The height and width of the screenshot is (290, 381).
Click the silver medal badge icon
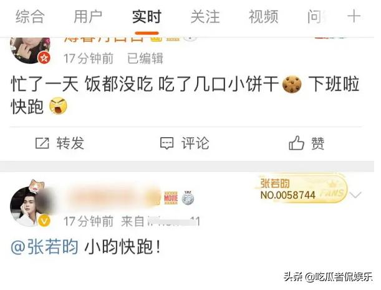coord(188,198)
